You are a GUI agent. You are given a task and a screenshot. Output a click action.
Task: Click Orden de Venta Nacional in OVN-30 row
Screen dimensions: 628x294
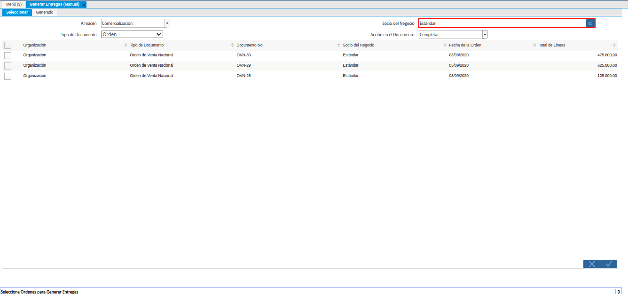pyautogui.click(x=151, y=55)
